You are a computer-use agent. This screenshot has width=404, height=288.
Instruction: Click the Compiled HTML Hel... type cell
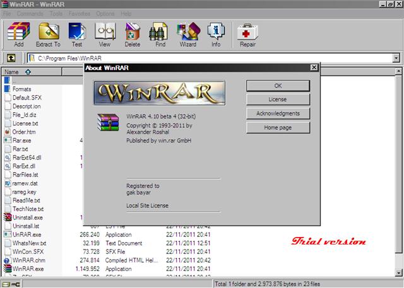(131, 260)
